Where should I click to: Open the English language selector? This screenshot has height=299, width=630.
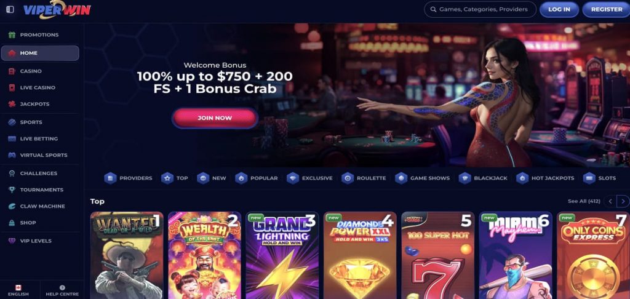point(18,290)
